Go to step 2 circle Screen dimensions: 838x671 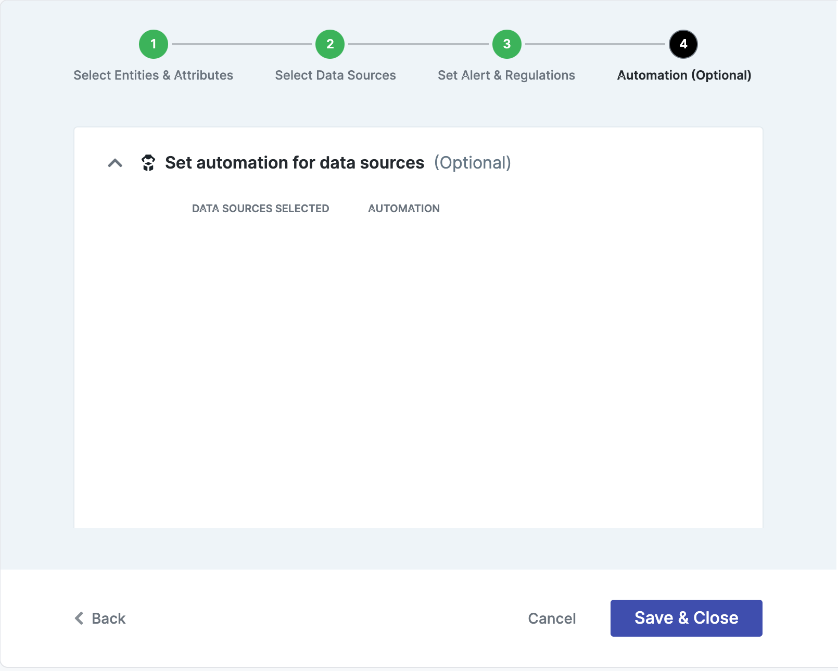(330, 44)
